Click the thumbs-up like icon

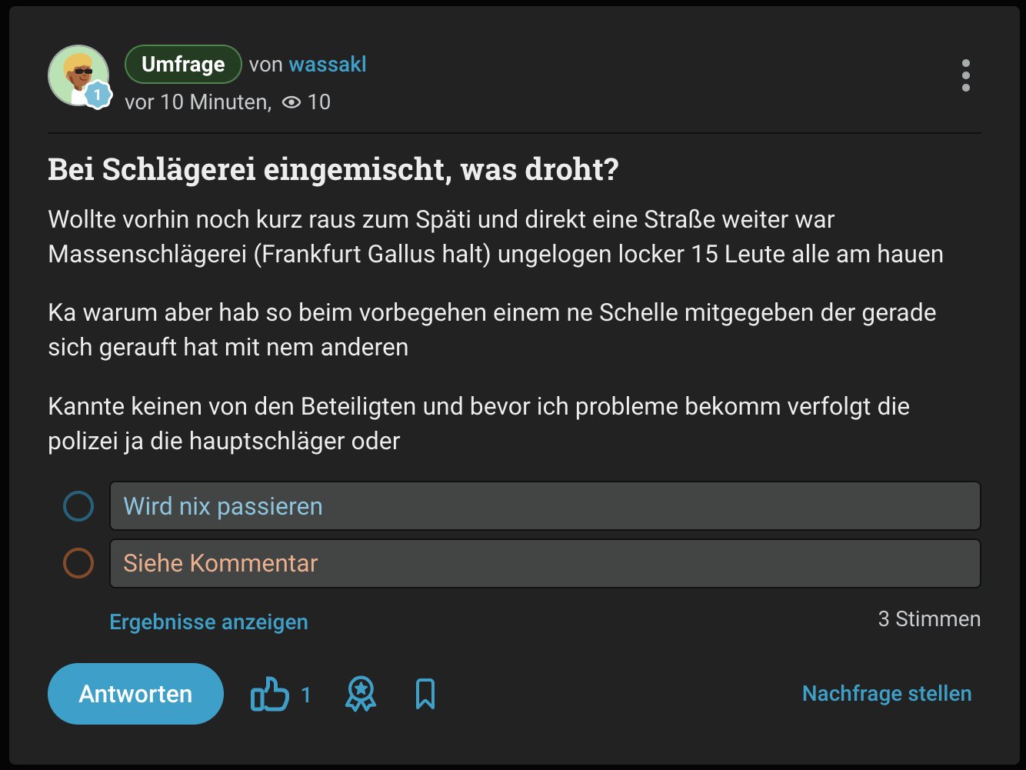pyautogui.click(x=269, y=694)
